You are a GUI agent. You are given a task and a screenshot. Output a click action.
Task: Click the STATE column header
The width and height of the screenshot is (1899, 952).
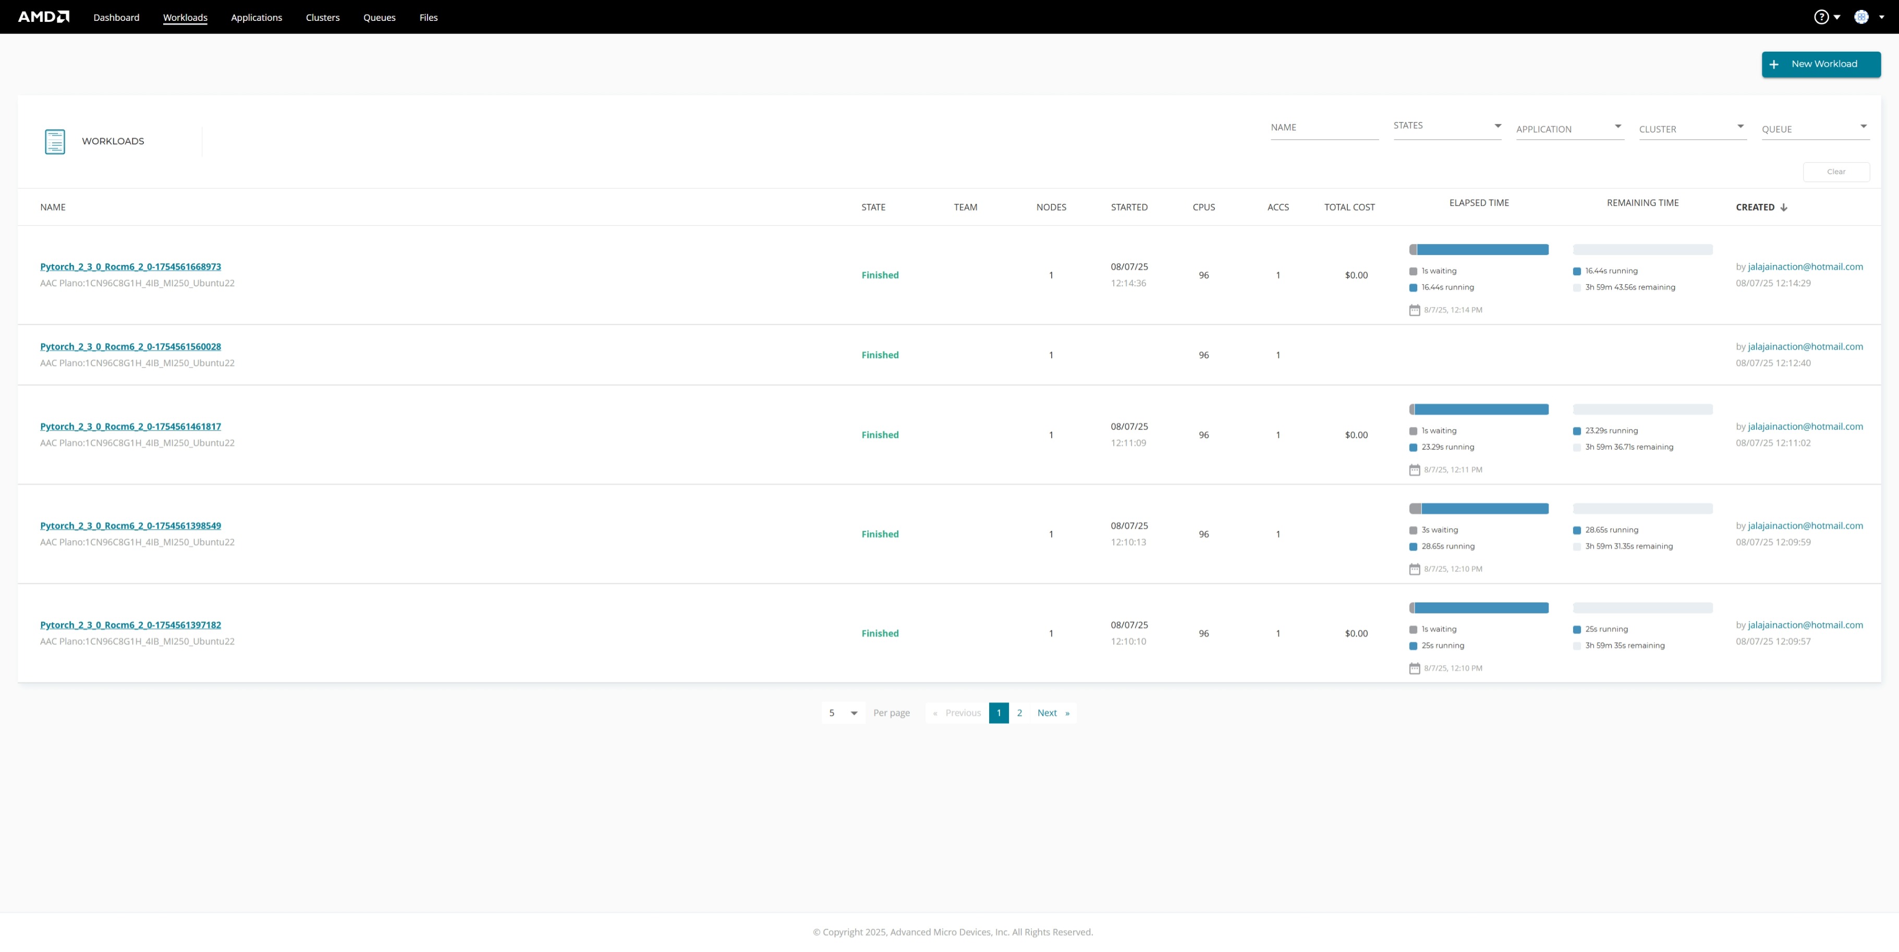click(x=873, y=207)
